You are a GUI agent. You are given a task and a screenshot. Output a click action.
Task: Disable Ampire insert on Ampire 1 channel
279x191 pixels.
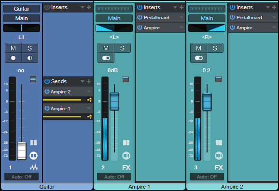tap(139, 27)
